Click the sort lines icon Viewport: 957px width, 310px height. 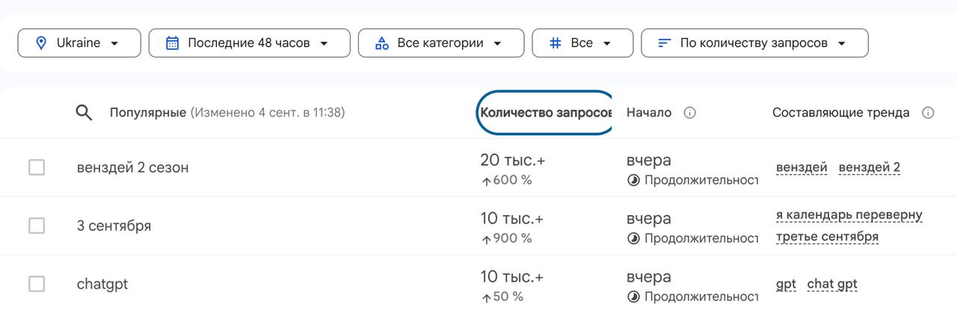(x=664, y=43)
